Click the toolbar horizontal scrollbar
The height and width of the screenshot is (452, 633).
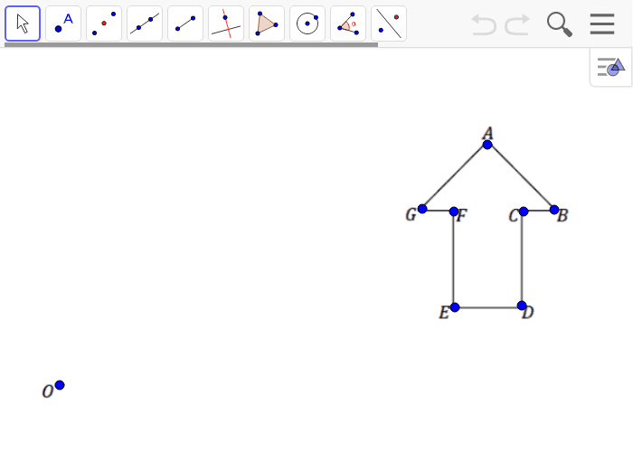191,45
